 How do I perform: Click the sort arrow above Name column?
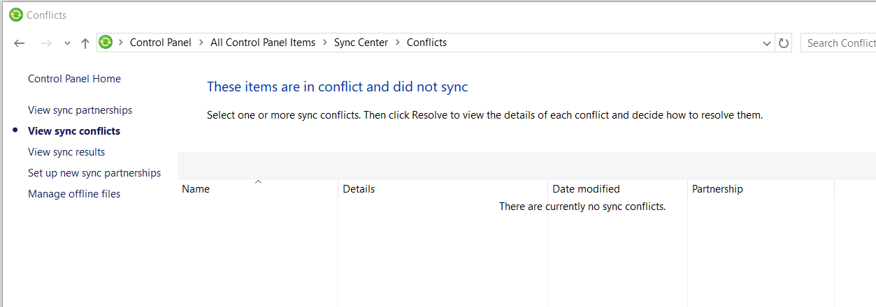[258, 181]
